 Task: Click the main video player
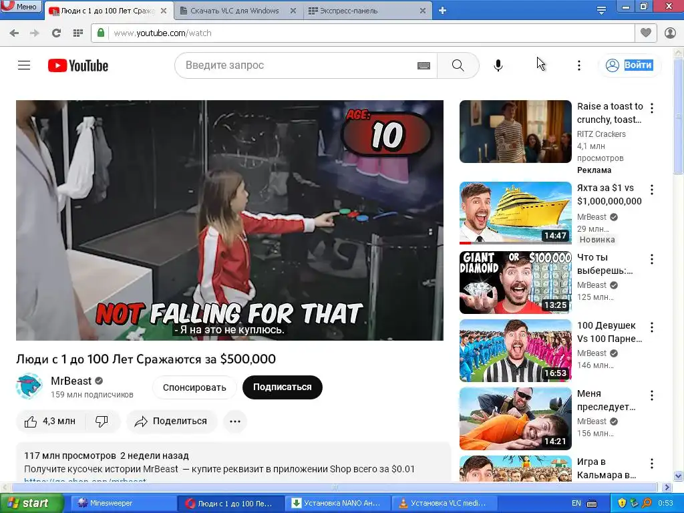click(230, 220)
